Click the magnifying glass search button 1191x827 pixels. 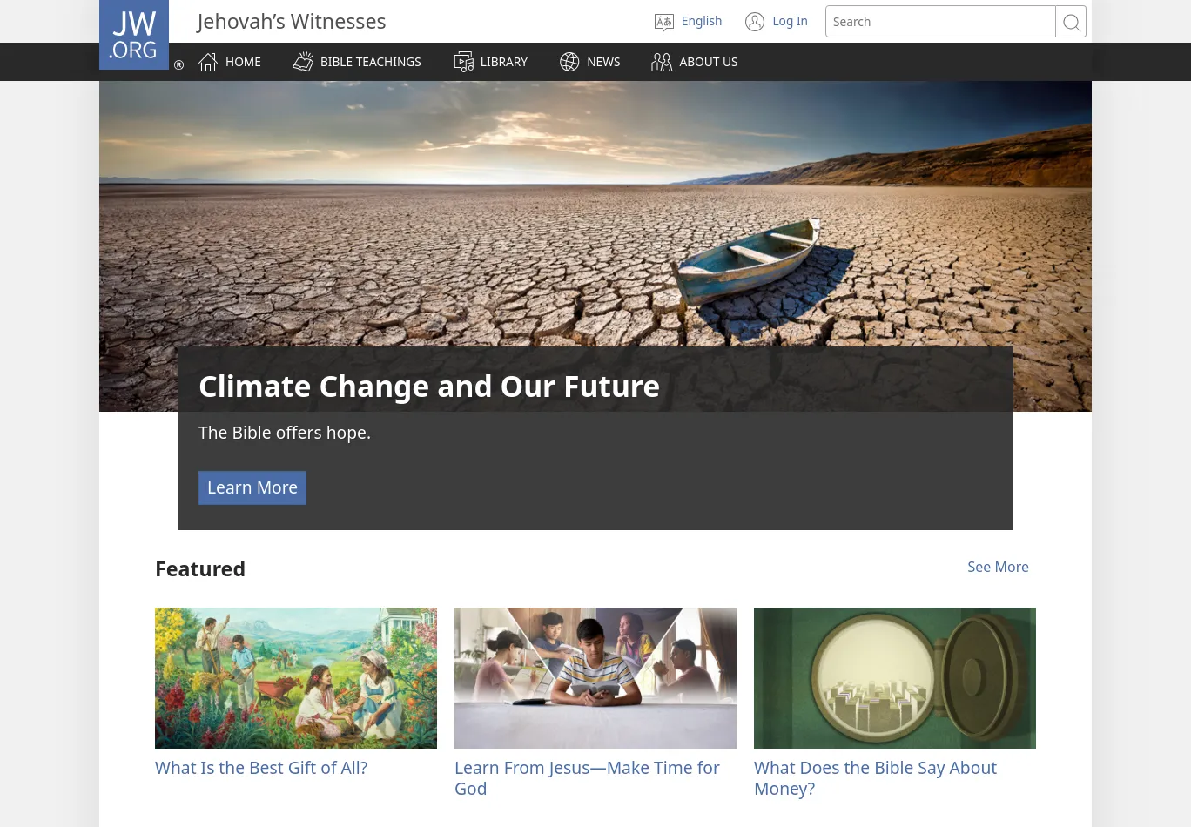coord(1072,22)
